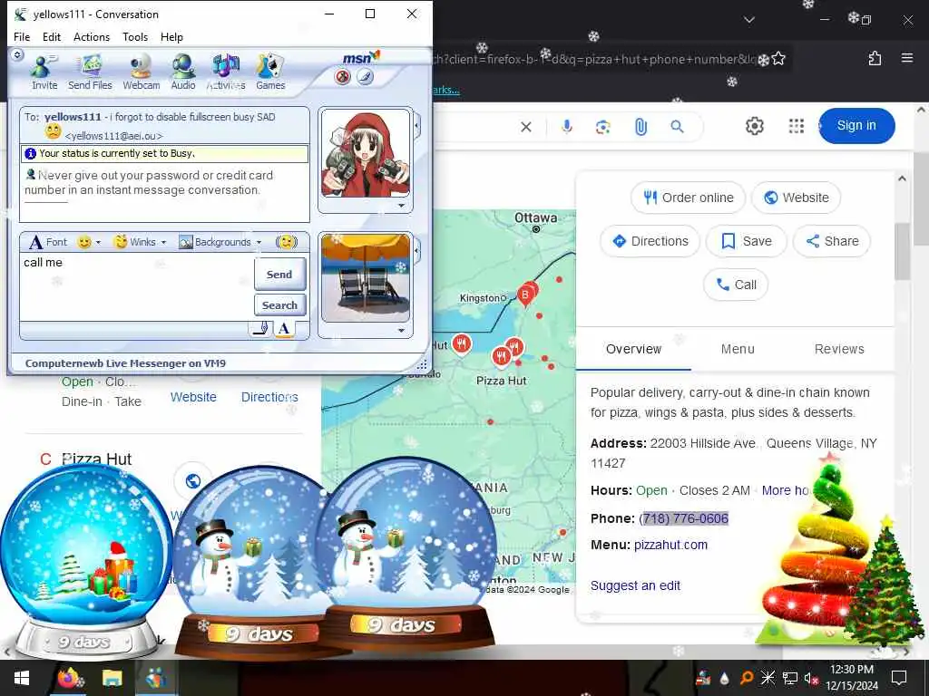Open Games in Messenger toolbar
The height and width of the screenshot is (696, 929).
point(270,72)
